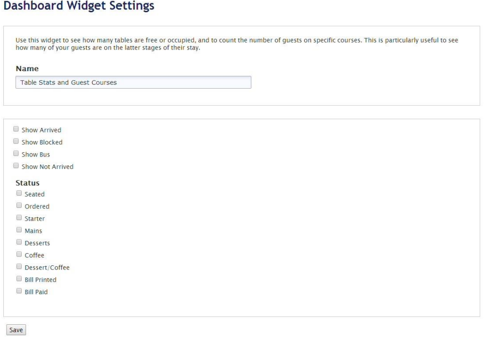Toggle the Desserts checkbox
The width and height of the screenshot is (486, 337).
(x=19, y=242)
